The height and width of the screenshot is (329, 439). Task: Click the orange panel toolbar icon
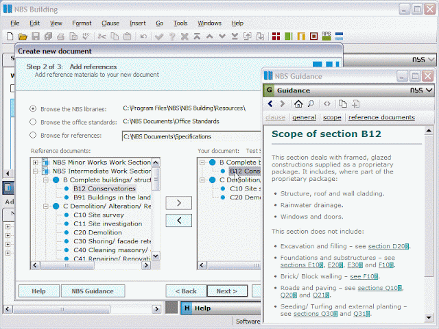[301, 36]
